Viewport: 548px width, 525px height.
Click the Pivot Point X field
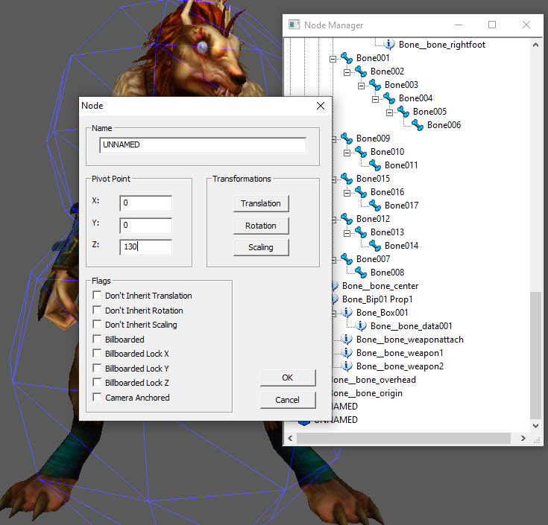click(x=145, y=203)
